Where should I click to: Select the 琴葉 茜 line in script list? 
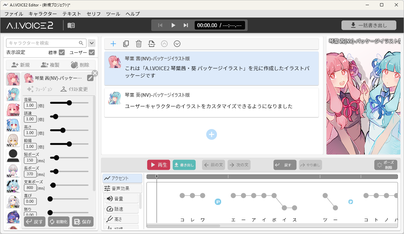212,68
